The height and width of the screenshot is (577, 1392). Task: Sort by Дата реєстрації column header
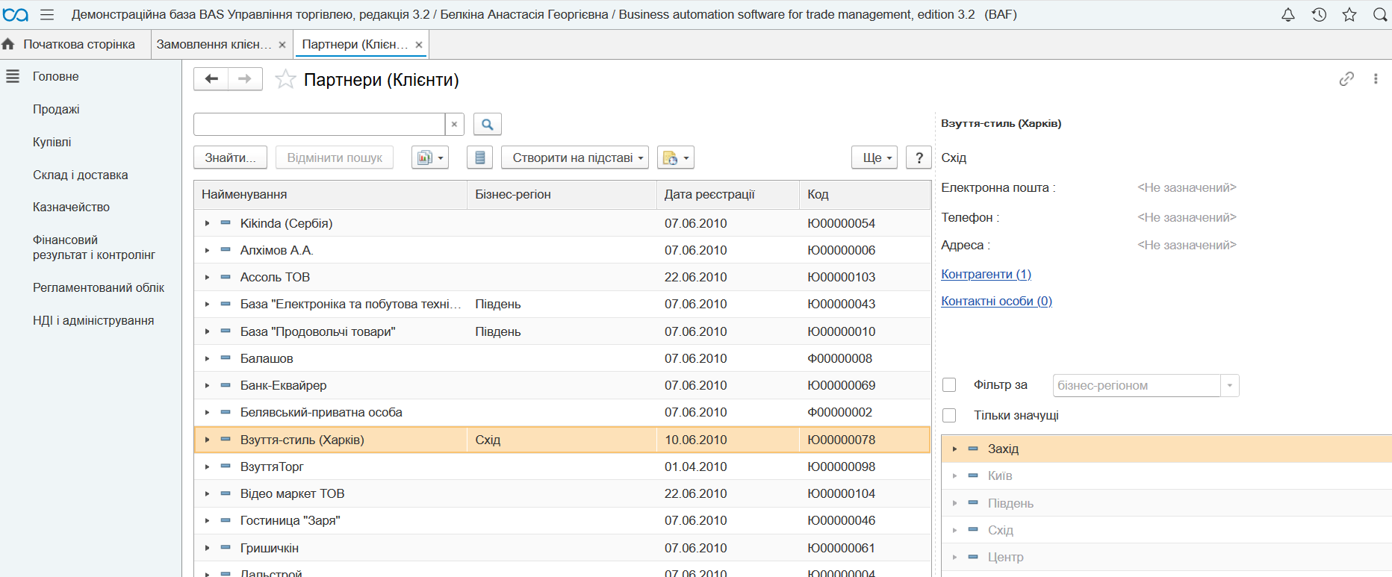point(728,194)
